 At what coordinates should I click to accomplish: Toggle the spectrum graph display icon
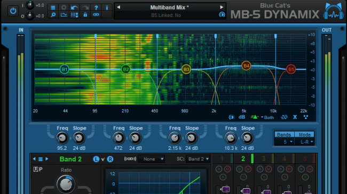click(64, 15)
